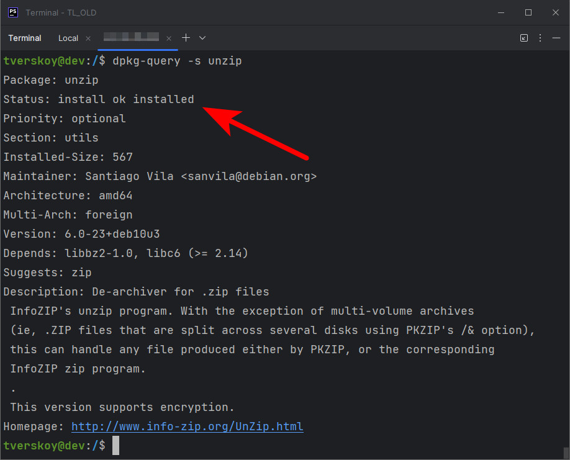The image size is (570, 460).
Task: Click the PhpStorm logo icon in title bar
Action: 12,12
